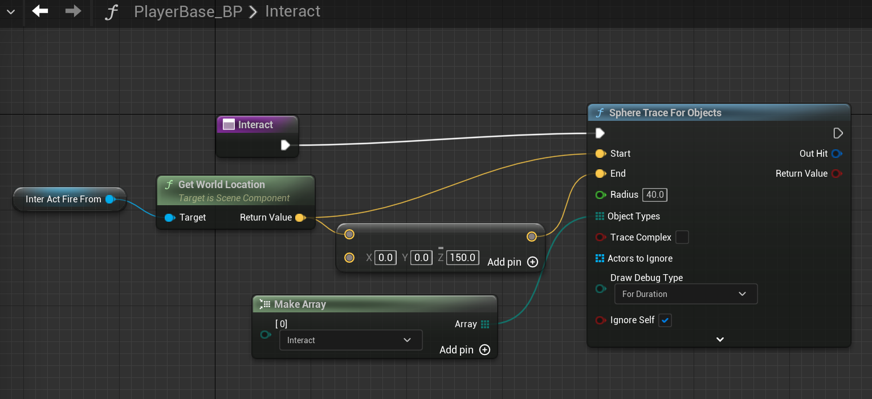872x399 pixels.
Task: Click the Target pin on Get World Location
Action: pyautogui.click(x=169, y=218)
